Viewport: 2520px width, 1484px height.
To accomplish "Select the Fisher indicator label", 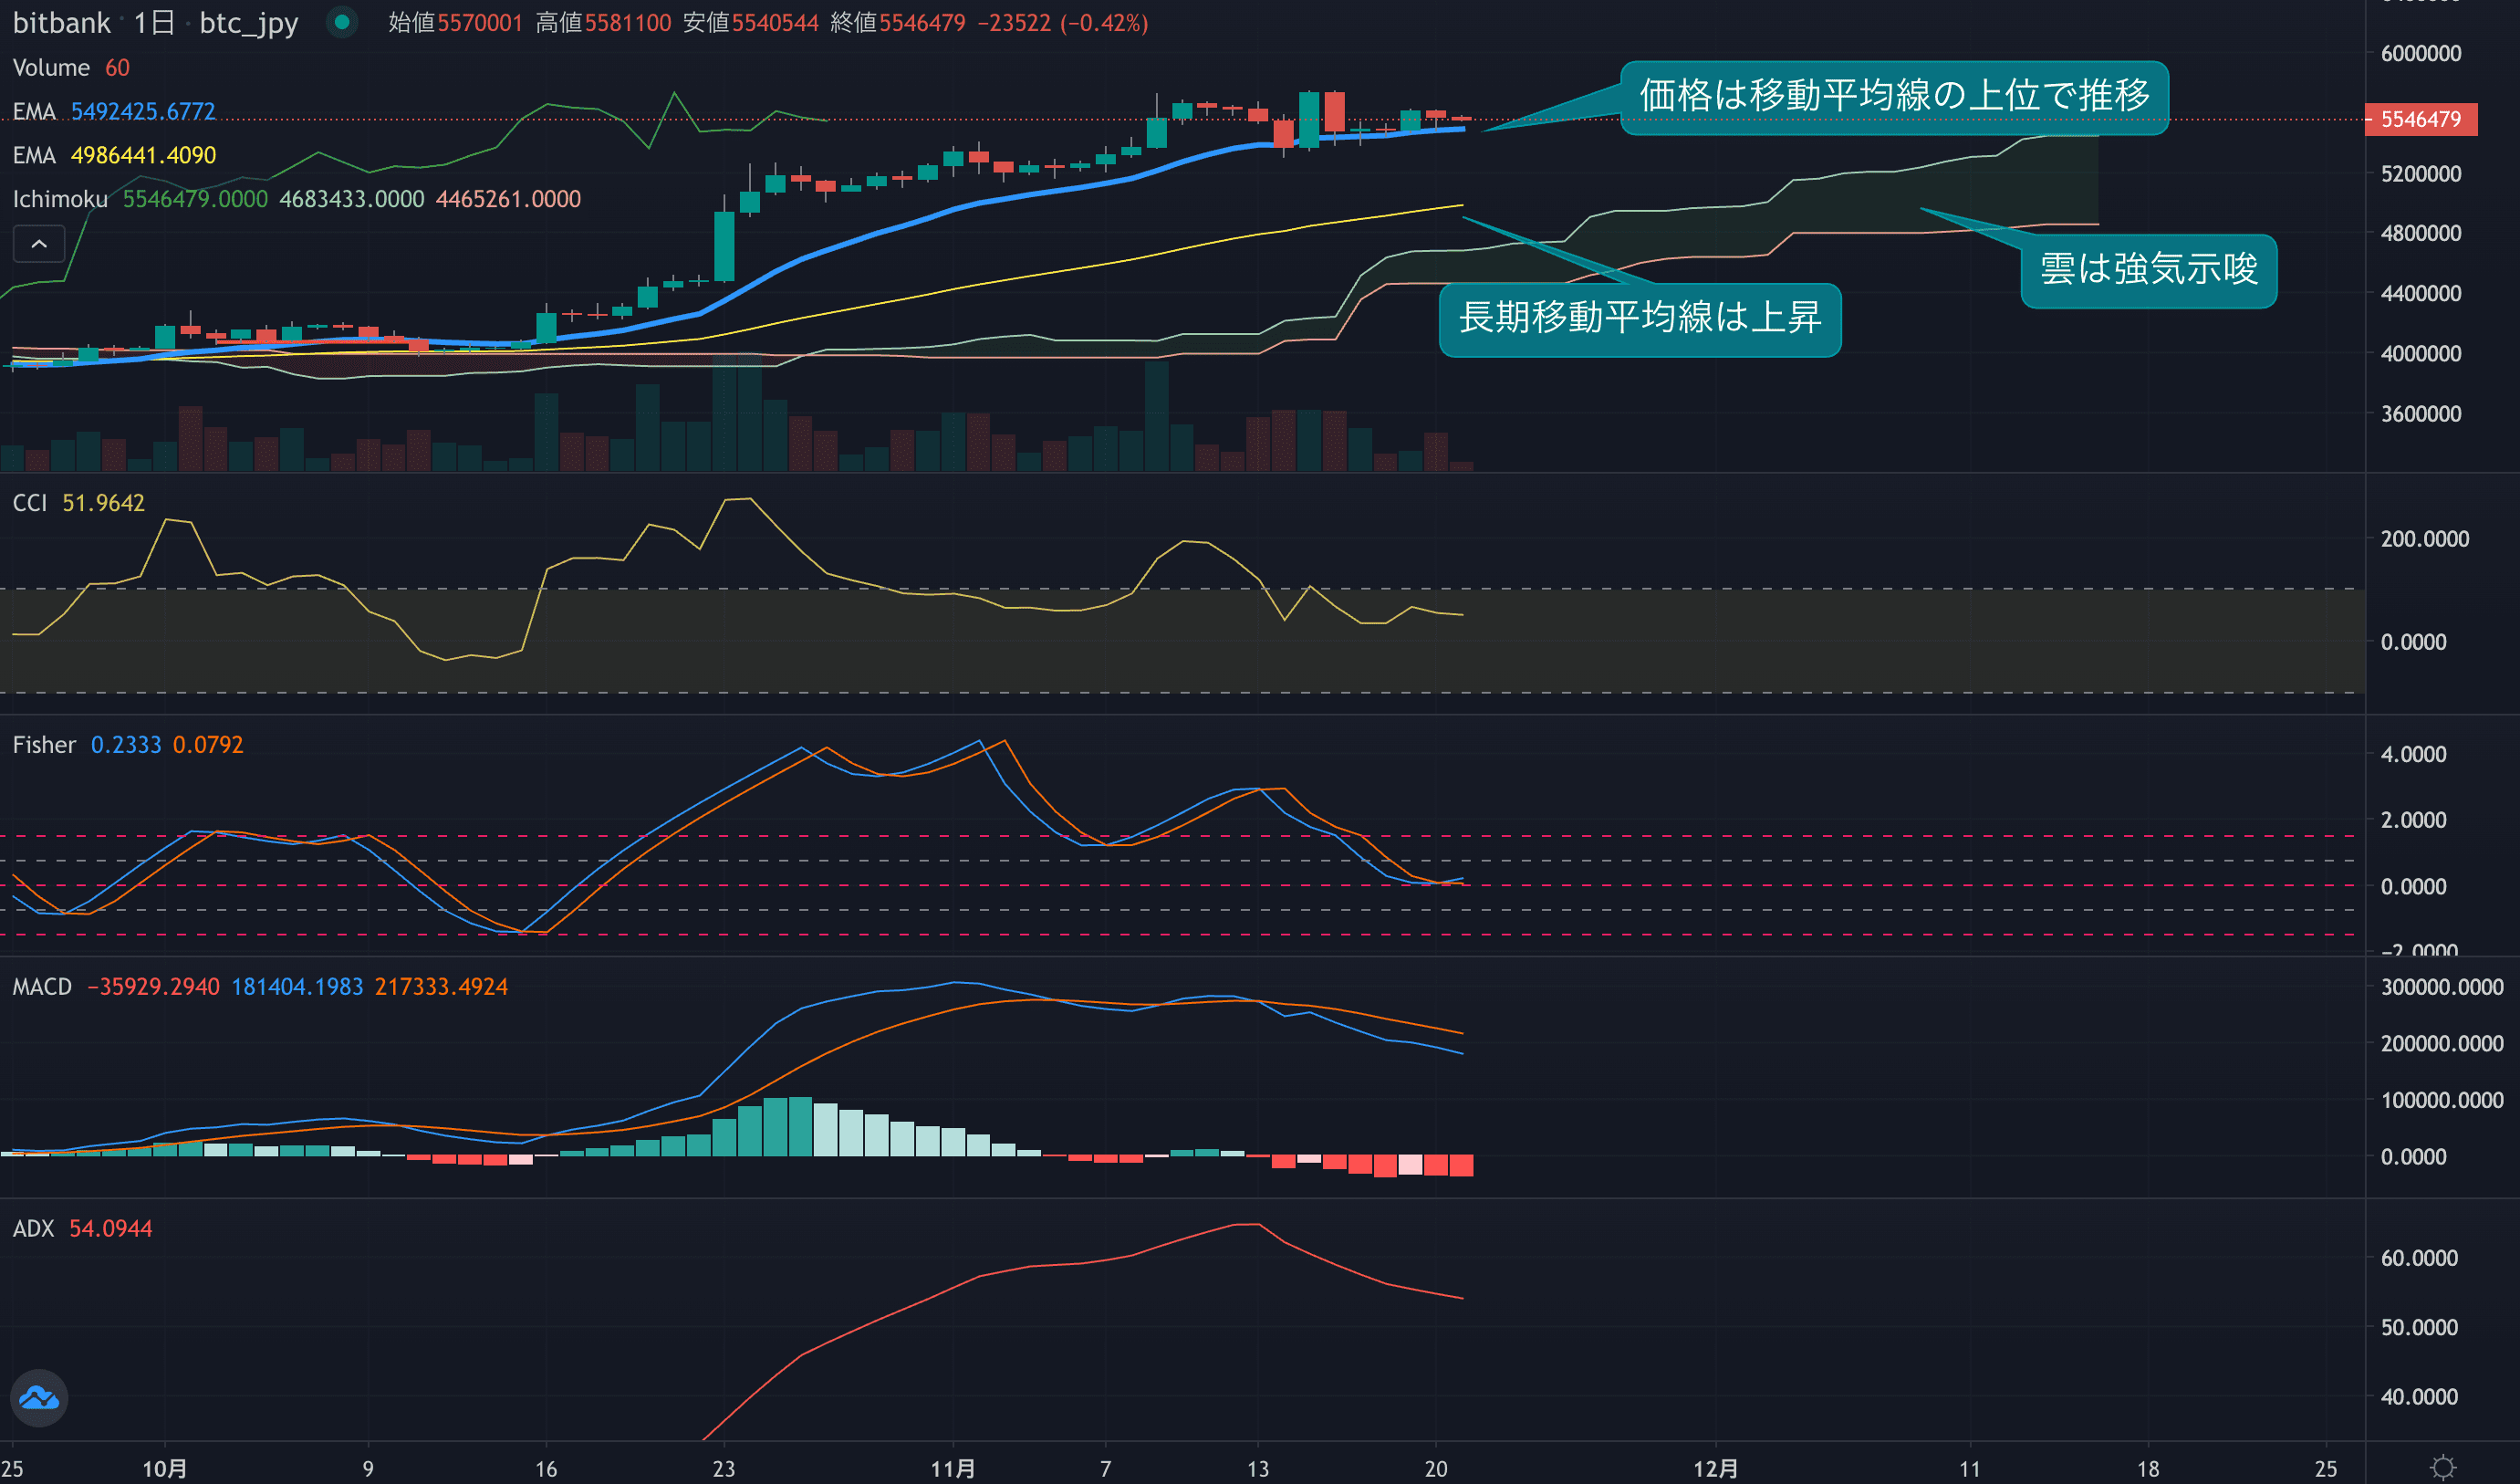I will point(44,745).
